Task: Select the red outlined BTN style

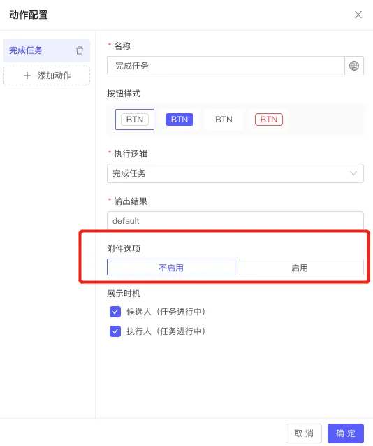Action: click(x=269, y=120)
